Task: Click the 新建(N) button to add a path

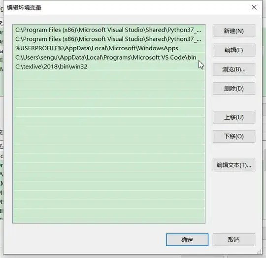Action: click(234, 31)
